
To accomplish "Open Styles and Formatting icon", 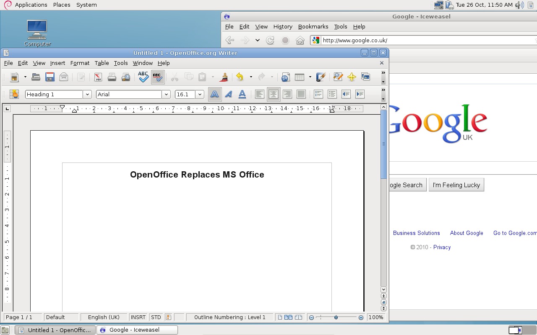I will pos(15,94).
